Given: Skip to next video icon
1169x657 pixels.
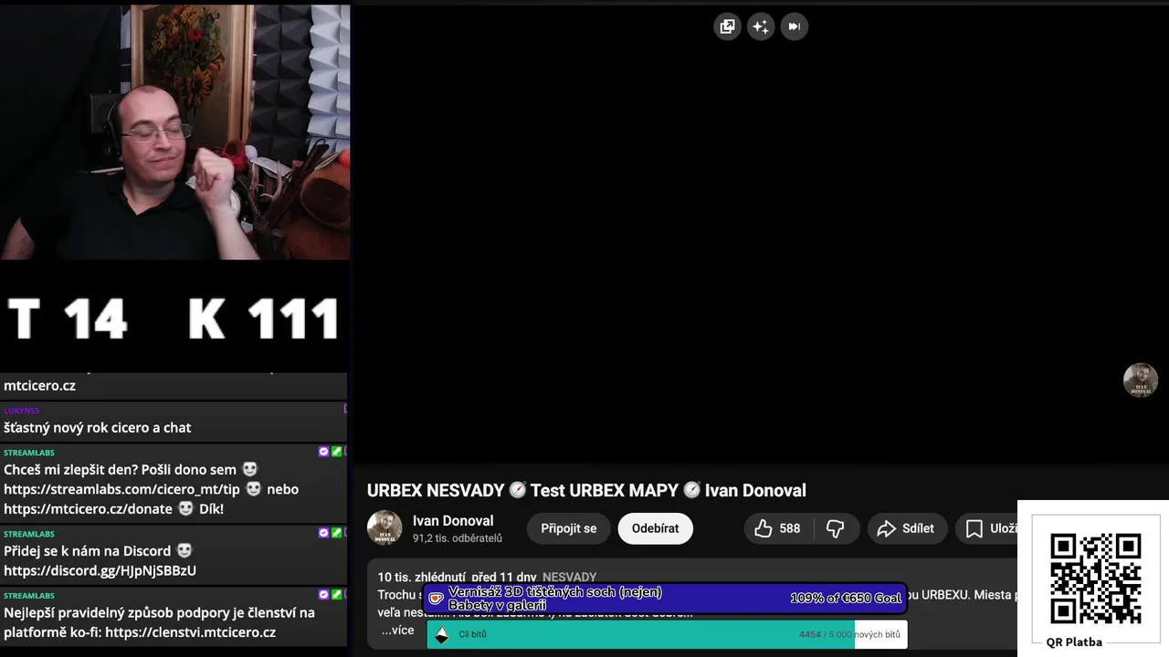Looking at the screenshot, I should tap(795, 26).
